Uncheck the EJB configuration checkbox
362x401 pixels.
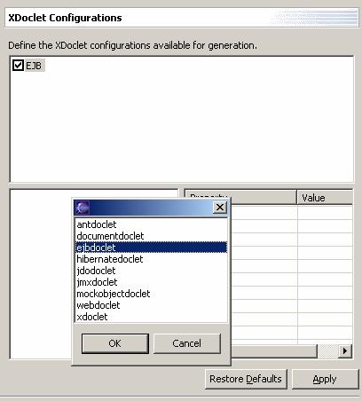(x=18, y=66)
